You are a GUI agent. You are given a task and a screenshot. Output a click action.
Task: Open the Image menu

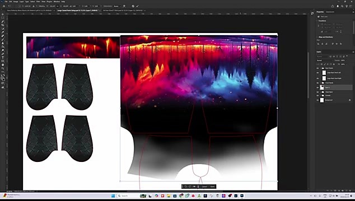(x=16, y=2)
